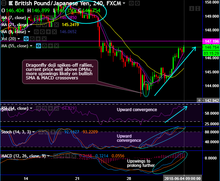Open MA (21, close) settings gear
Screen dimensions: 220x181
click(44, 25)
